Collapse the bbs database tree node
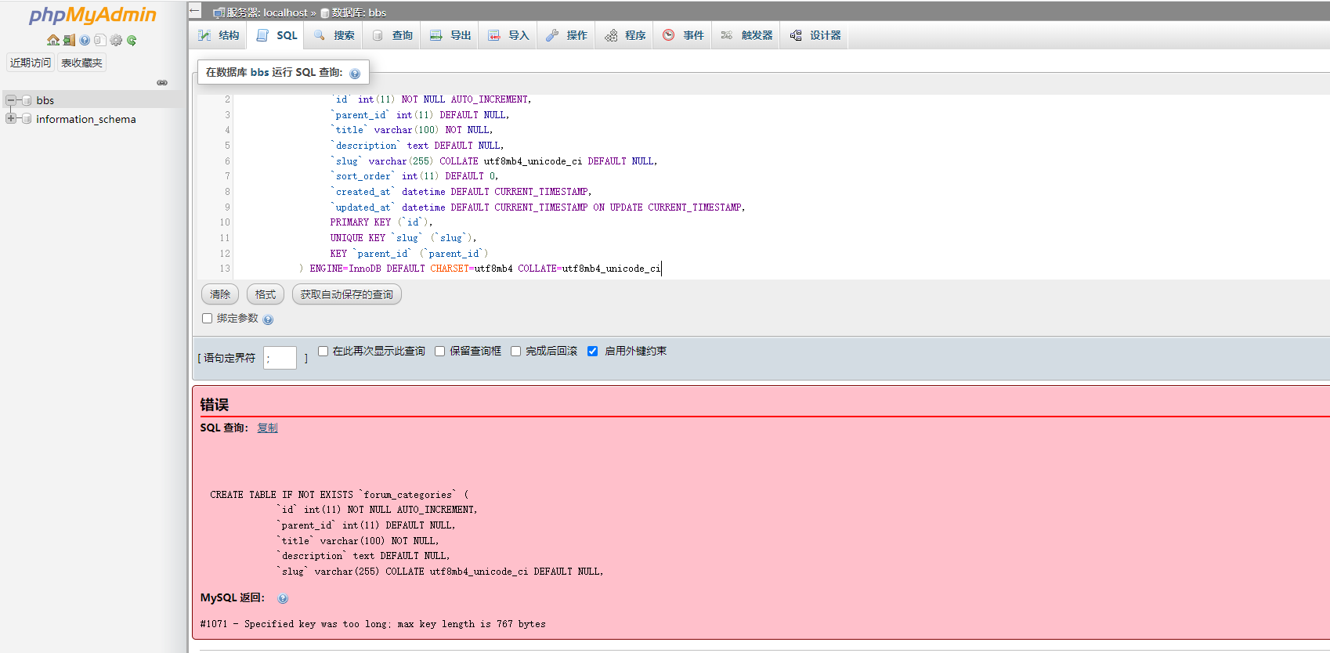Image resolution: width=1330 pixels, height=653 pixels. pos(11,100)
